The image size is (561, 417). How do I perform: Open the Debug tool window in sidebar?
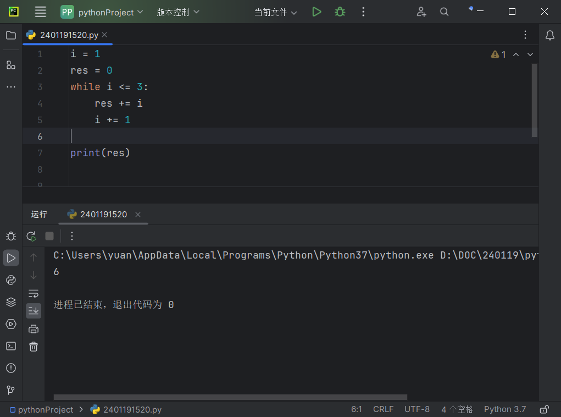tap(11, 236)
